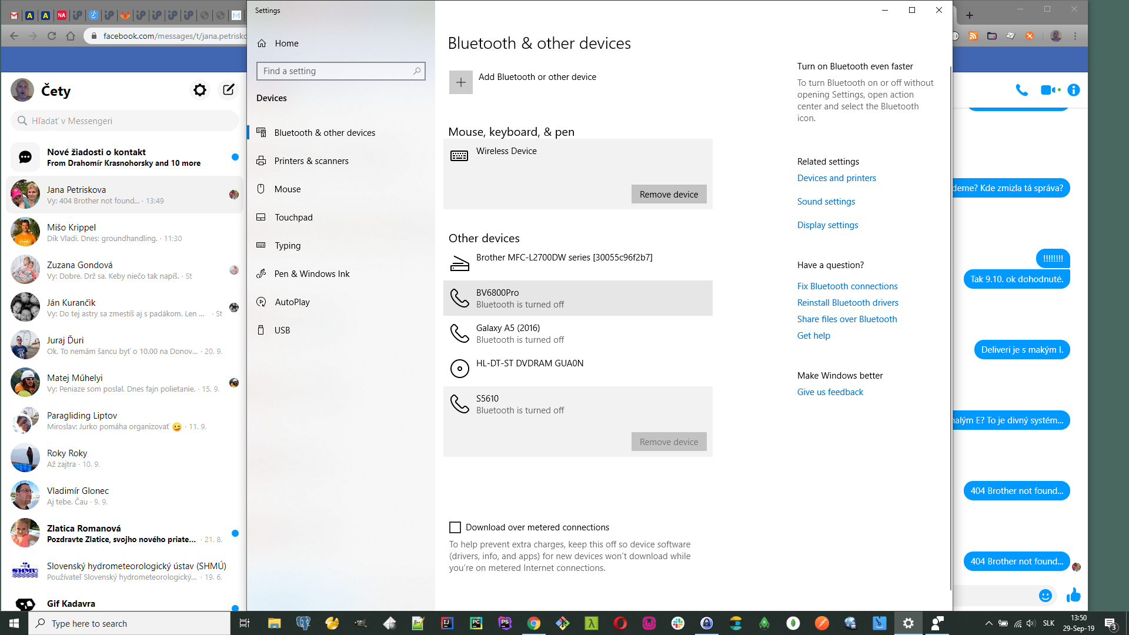The height and width of the screenshot is (635, 1129).
Task: Show hidden system tray icons
Action: pos(988,623)
